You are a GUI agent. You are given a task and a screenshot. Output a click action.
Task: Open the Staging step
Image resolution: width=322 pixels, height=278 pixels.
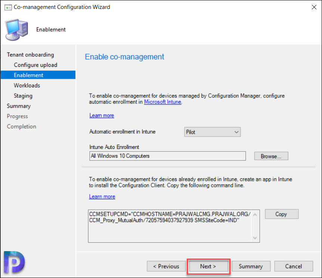pyautogui.click(x=23, y=96)
